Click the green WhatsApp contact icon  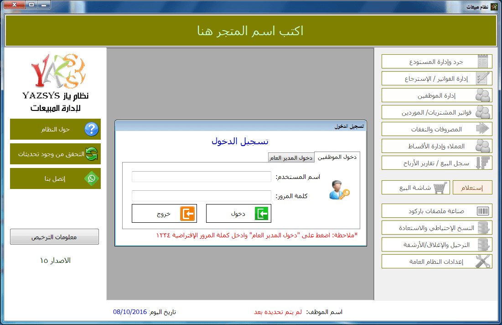[x=92, y=178]
